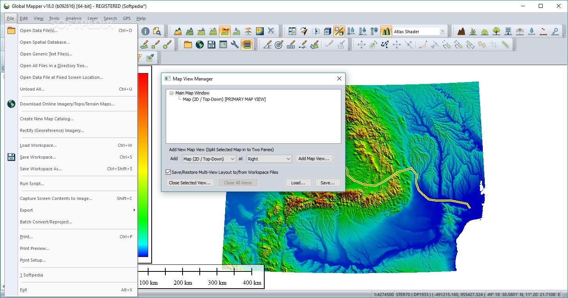Toggle Save/Restore Multi-View Layout checkbox
568x298 pixels.
coord(168,172)
